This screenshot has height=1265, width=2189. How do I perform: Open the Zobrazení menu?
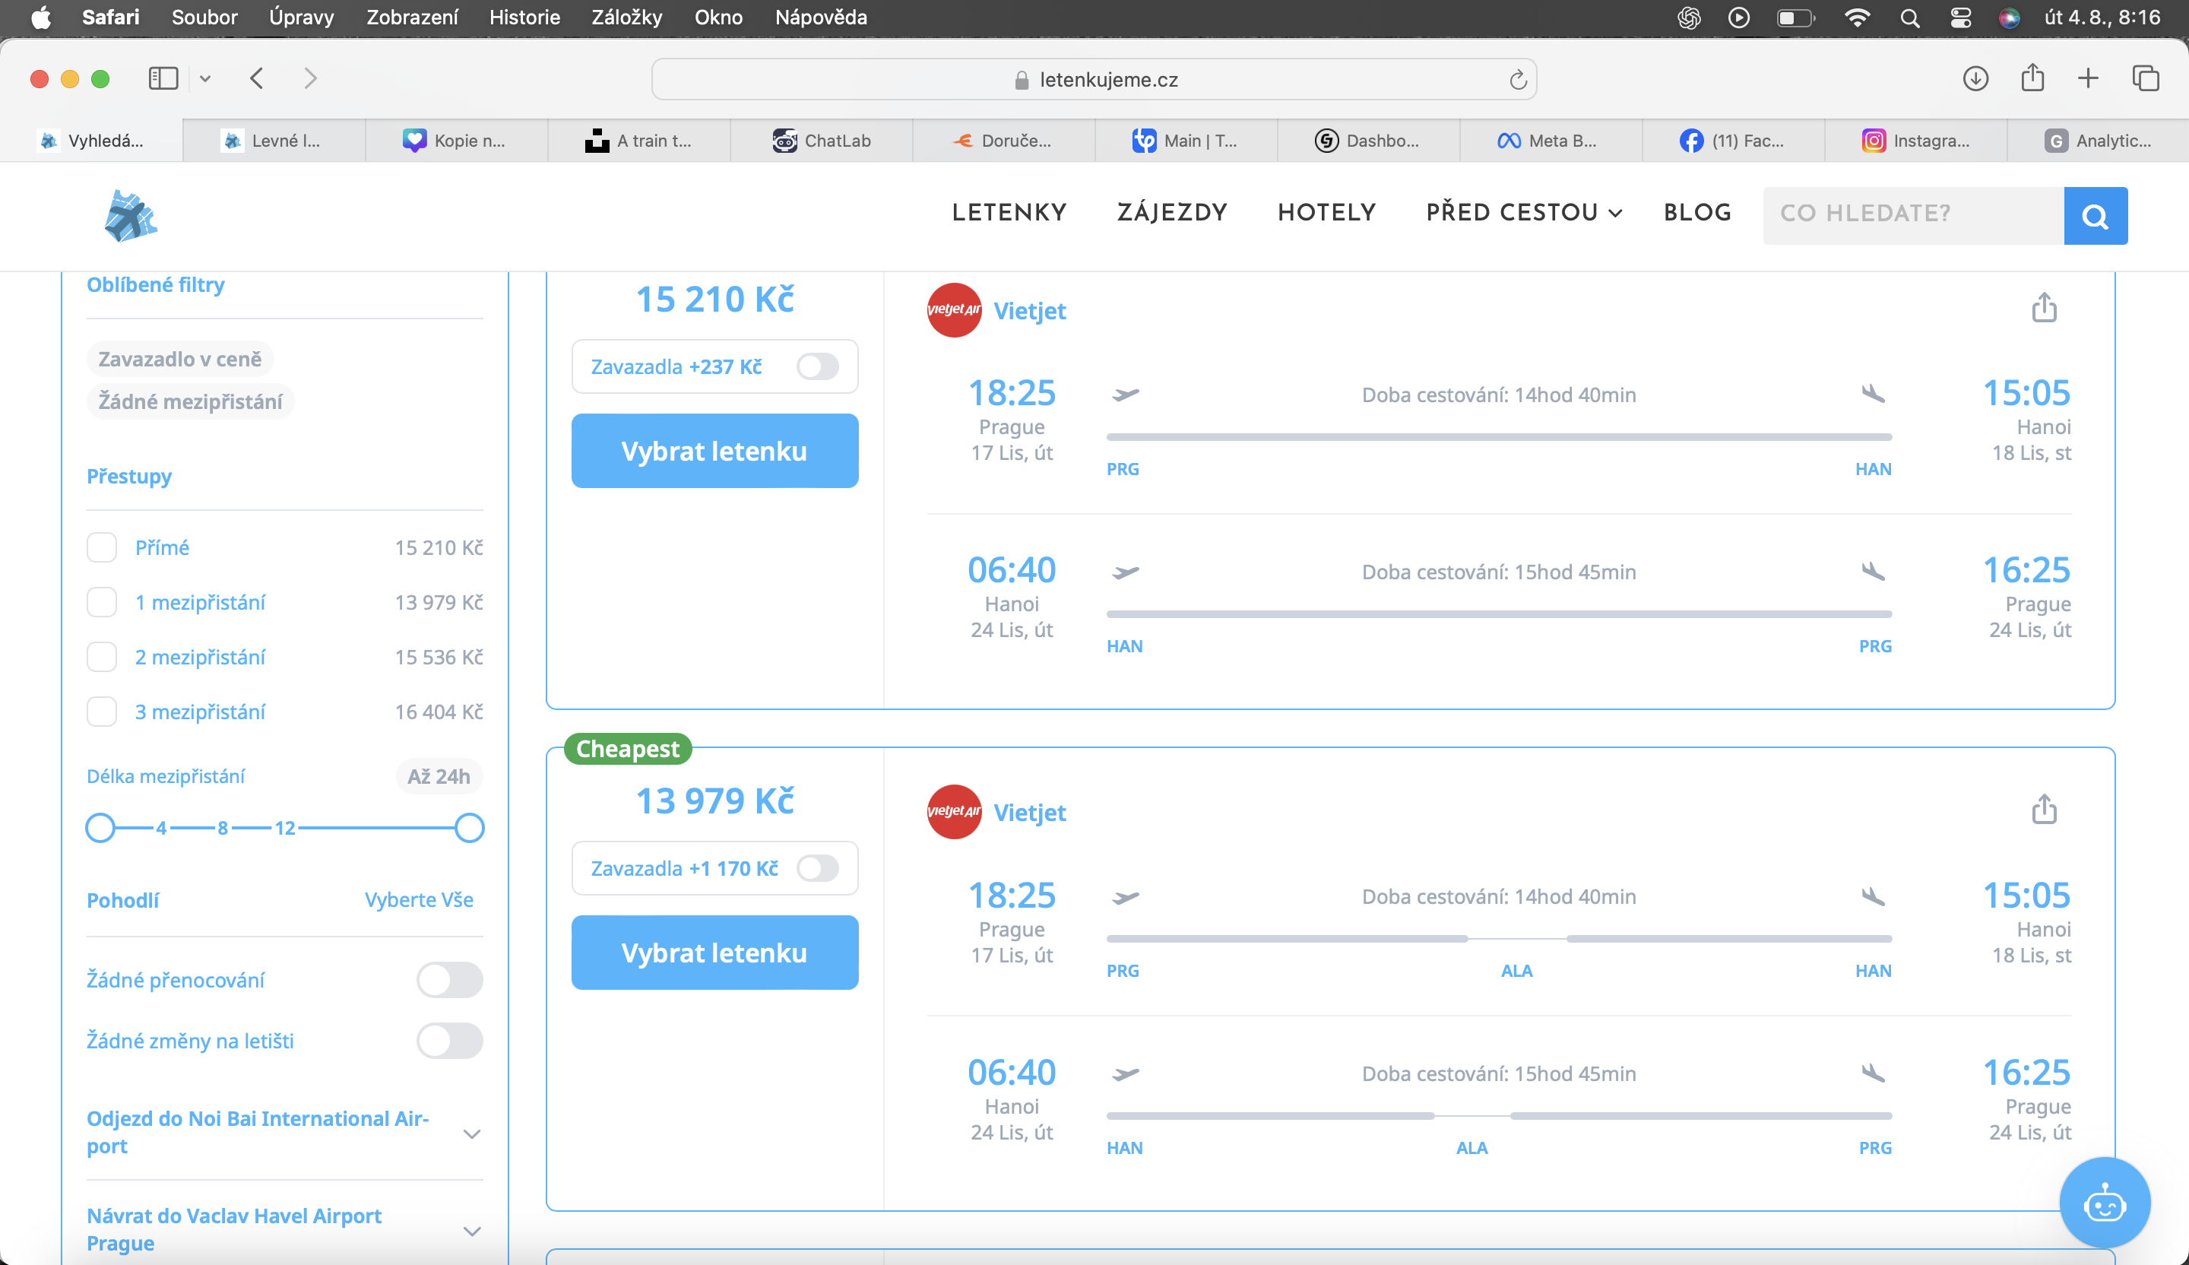click(412, 17)
